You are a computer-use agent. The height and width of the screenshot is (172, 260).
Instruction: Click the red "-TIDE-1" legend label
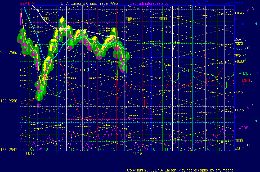[244, 80]
